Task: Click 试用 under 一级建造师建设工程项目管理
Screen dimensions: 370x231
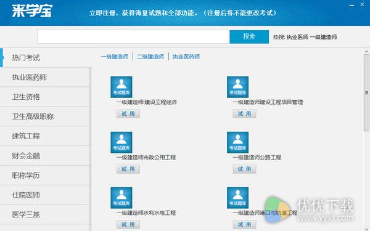Action: 244,113
